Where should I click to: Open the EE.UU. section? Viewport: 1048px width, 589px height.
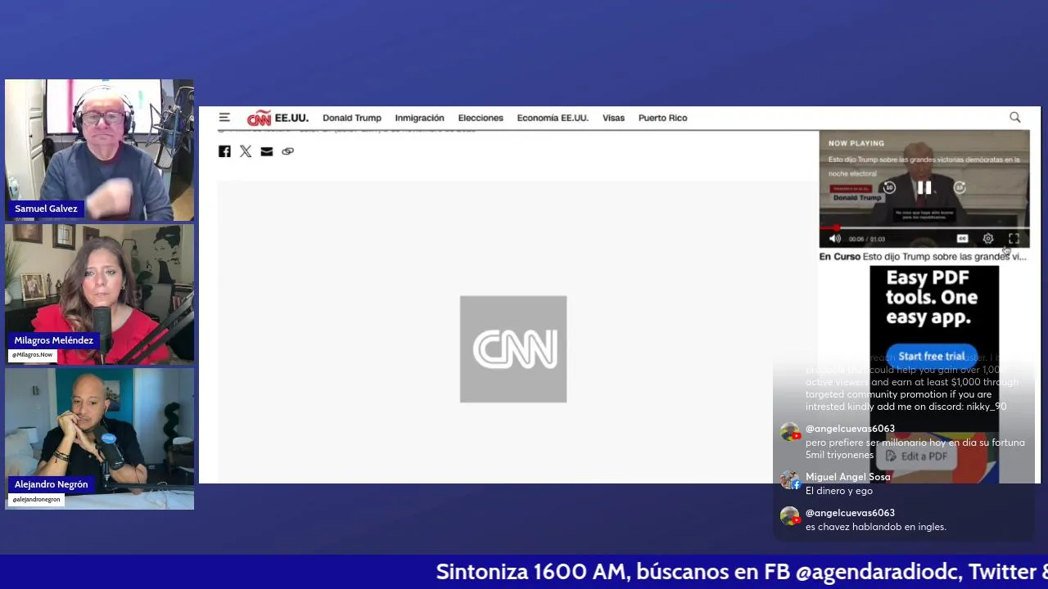(291, 118)
